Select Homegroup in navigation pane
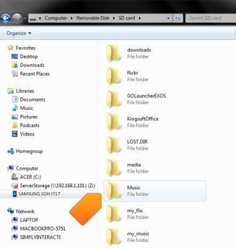 pos(29,151)
